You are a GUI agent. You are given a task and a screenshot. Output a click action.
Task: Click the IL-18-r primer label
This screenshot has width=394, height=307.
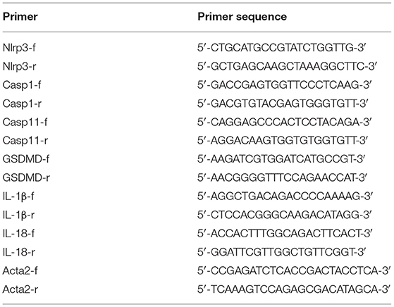(19, 252)
